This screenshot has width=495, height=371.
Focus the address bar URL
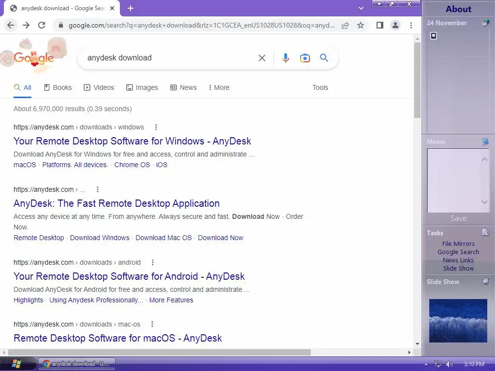(202, 25)
